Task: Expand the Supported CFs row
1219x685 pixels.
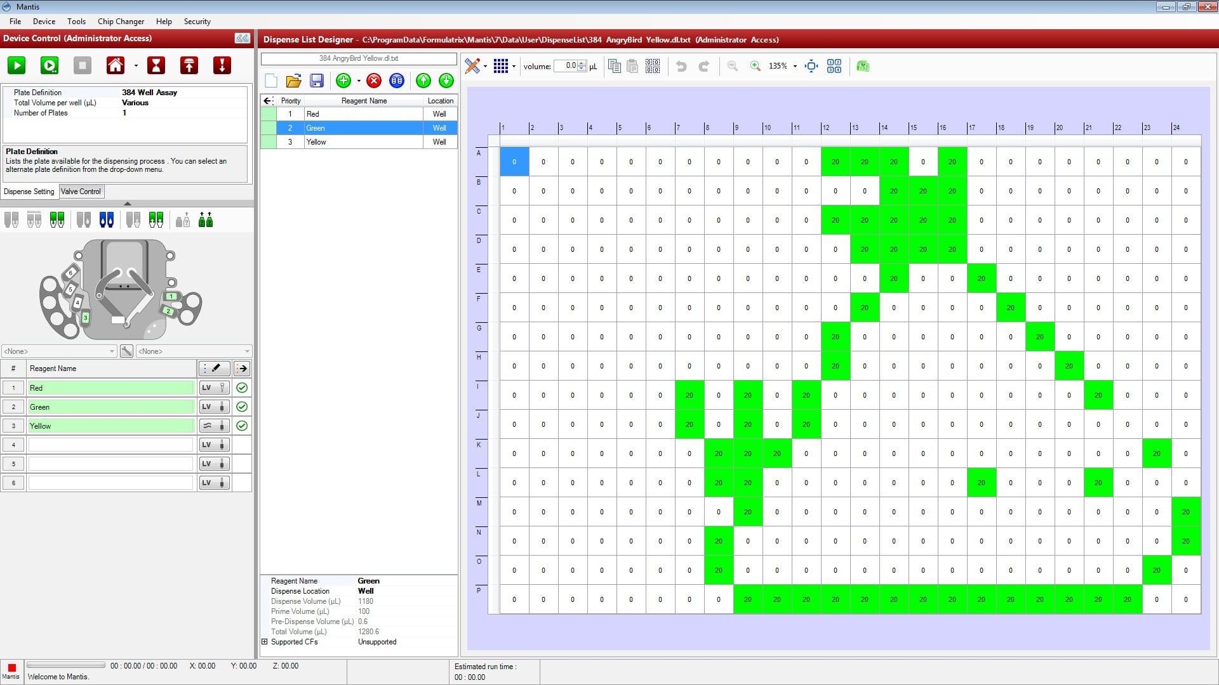Action: [265, 642]
